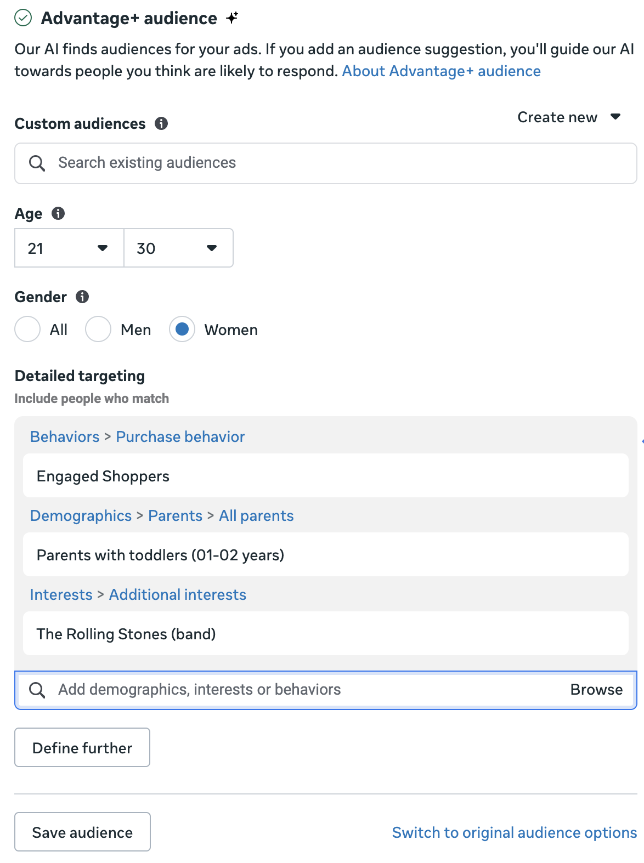
Task: Click the Age info icon
Action: point(58,213)
